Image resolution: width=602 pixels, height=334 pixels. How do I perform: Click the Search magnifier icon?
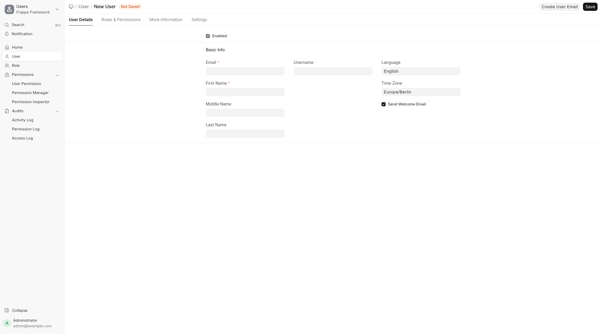coord(7,25)
